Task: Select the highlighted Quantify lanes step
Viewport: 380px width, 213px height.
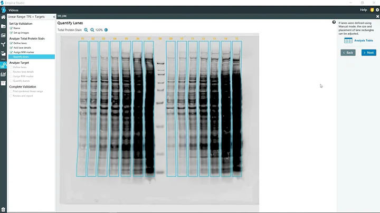Action: tap(32, 56)
